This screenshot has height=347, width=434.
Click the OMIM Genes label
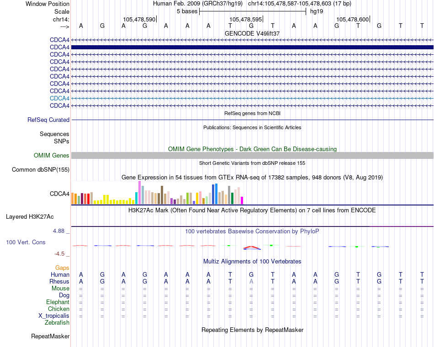(52, 156)
